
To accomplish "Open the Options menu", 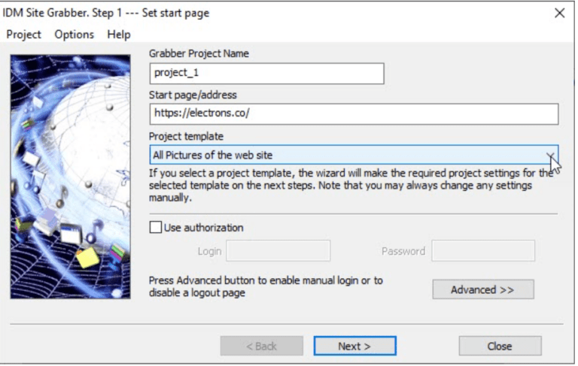I will tap(74, 35).
